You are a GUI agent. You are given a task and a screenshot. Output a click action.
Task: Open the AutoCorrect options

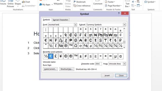50,69
